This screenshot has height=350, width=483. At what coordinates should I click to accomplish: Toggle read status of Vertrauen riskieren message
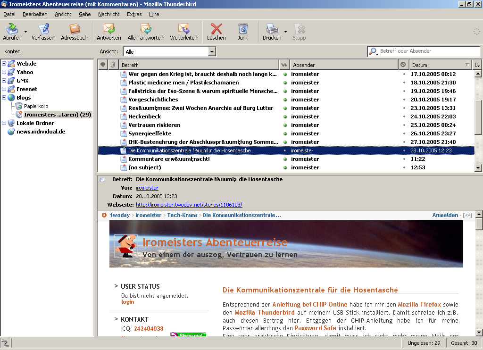click(x=285, y=125)
